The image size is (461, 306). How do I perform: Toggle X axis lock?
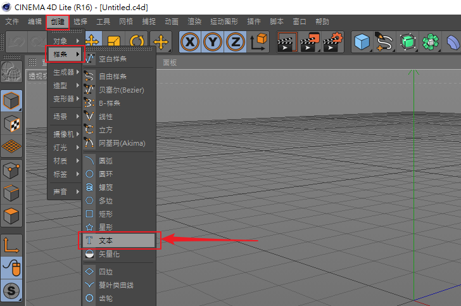190,42
